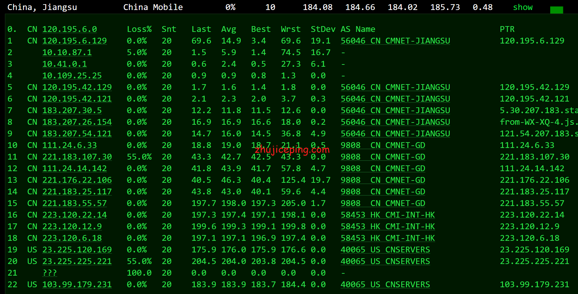Select the 5.0% loss value on hop 2
Viewport: 578px width, 294px height.
[137, 52]
